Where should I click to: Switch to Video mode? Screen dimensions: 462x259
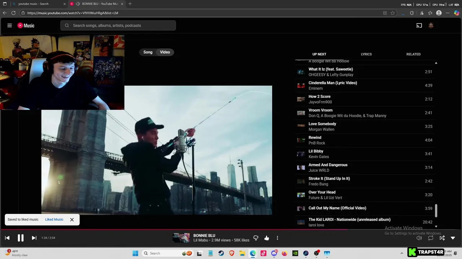coord(165,52)
